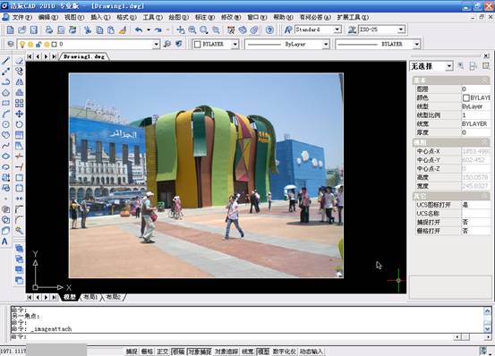Click the 图层 value in properties

pos(475,89)
